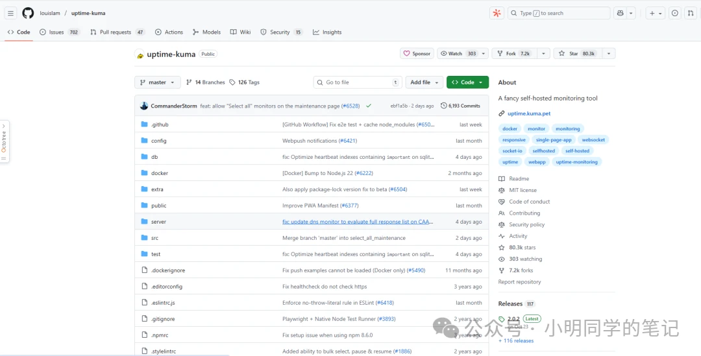Open the server folder
Viewport: 701px width, 356px height.
click(x=158, y=222)
